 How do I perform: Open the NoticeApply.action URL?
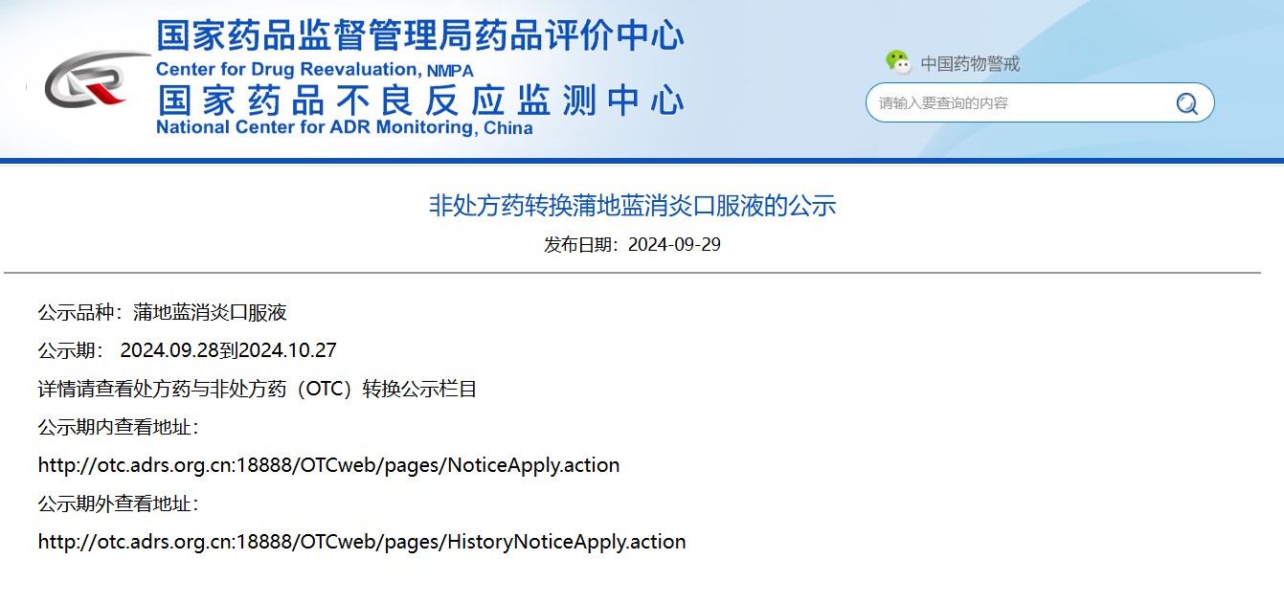(328, 466)
